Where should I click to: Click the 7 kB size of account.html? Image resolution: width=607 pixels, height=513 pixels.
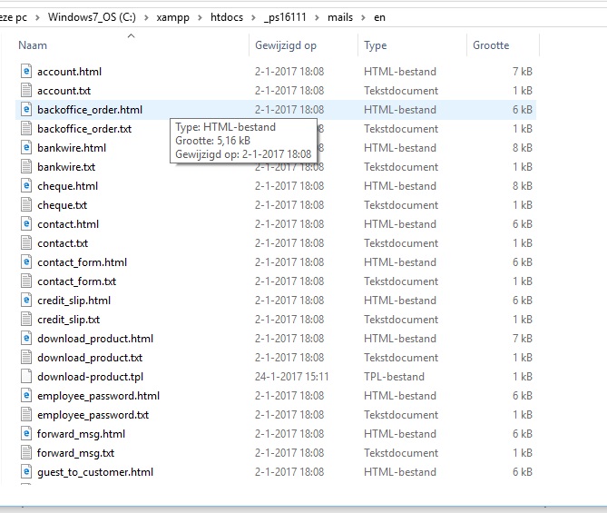(x=523, y=72)
